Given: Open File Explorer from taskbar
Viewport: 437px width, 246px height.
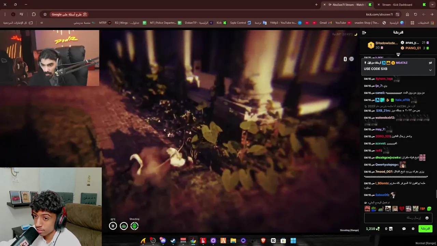Looking at the screenshot, I should coord(233,241).
